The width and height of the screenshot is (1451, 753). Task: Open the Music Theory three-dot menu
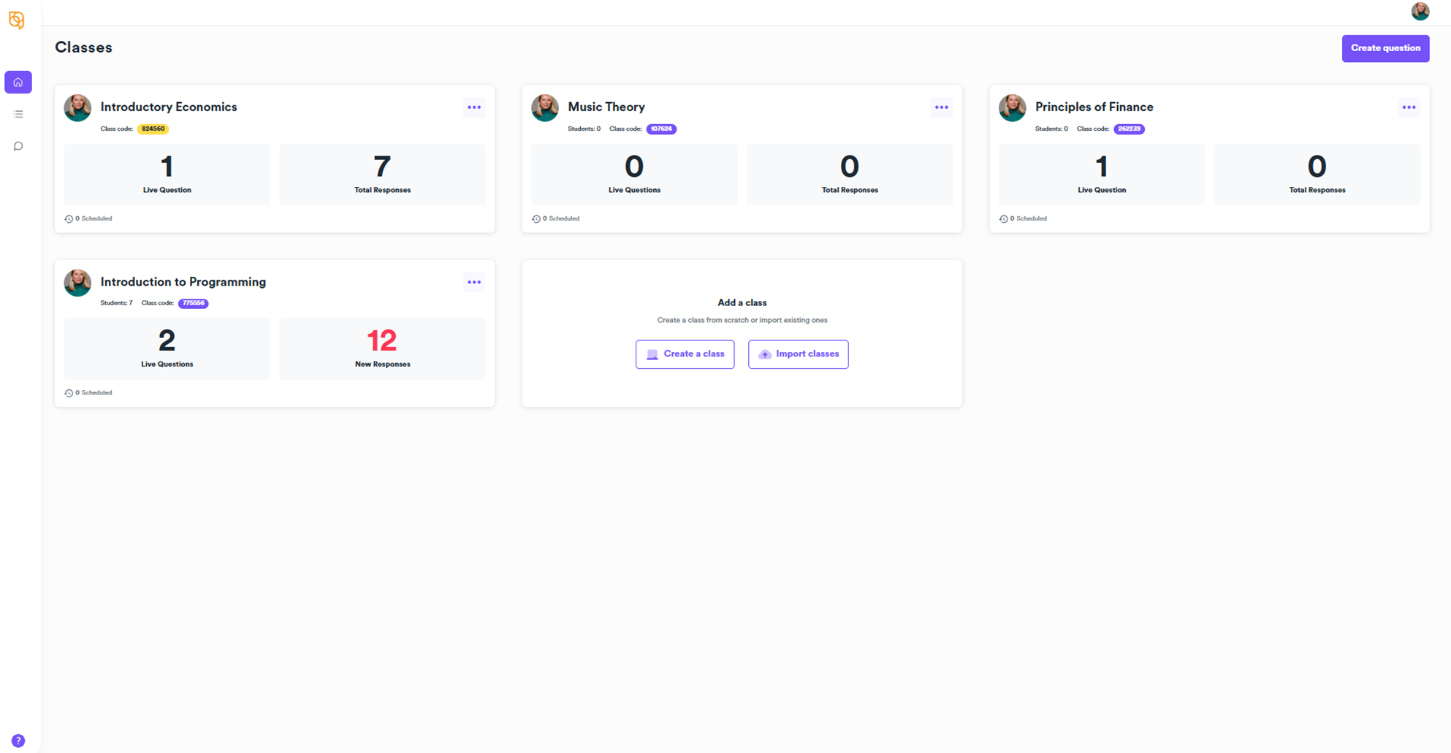pyautogui.click(x=941, y=107)
